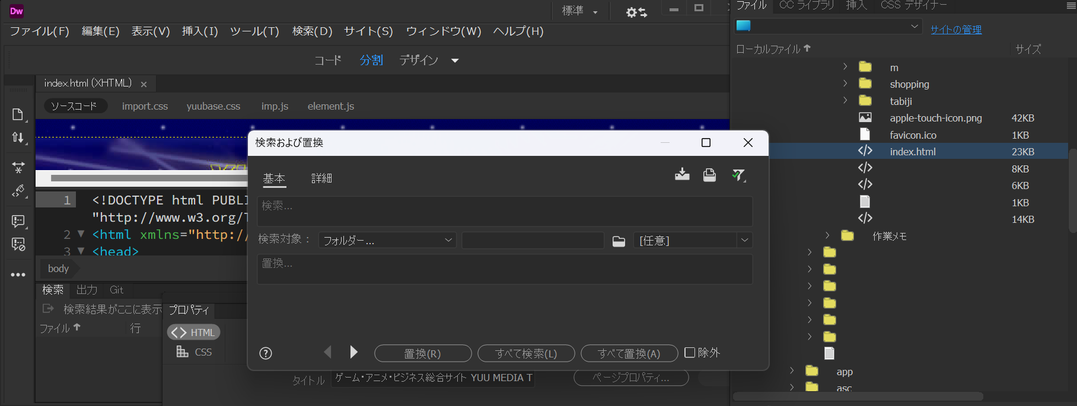Open the help icon in the find dialog
Image resolution: width=1077 pixels, height=406 pixels.
266,353
